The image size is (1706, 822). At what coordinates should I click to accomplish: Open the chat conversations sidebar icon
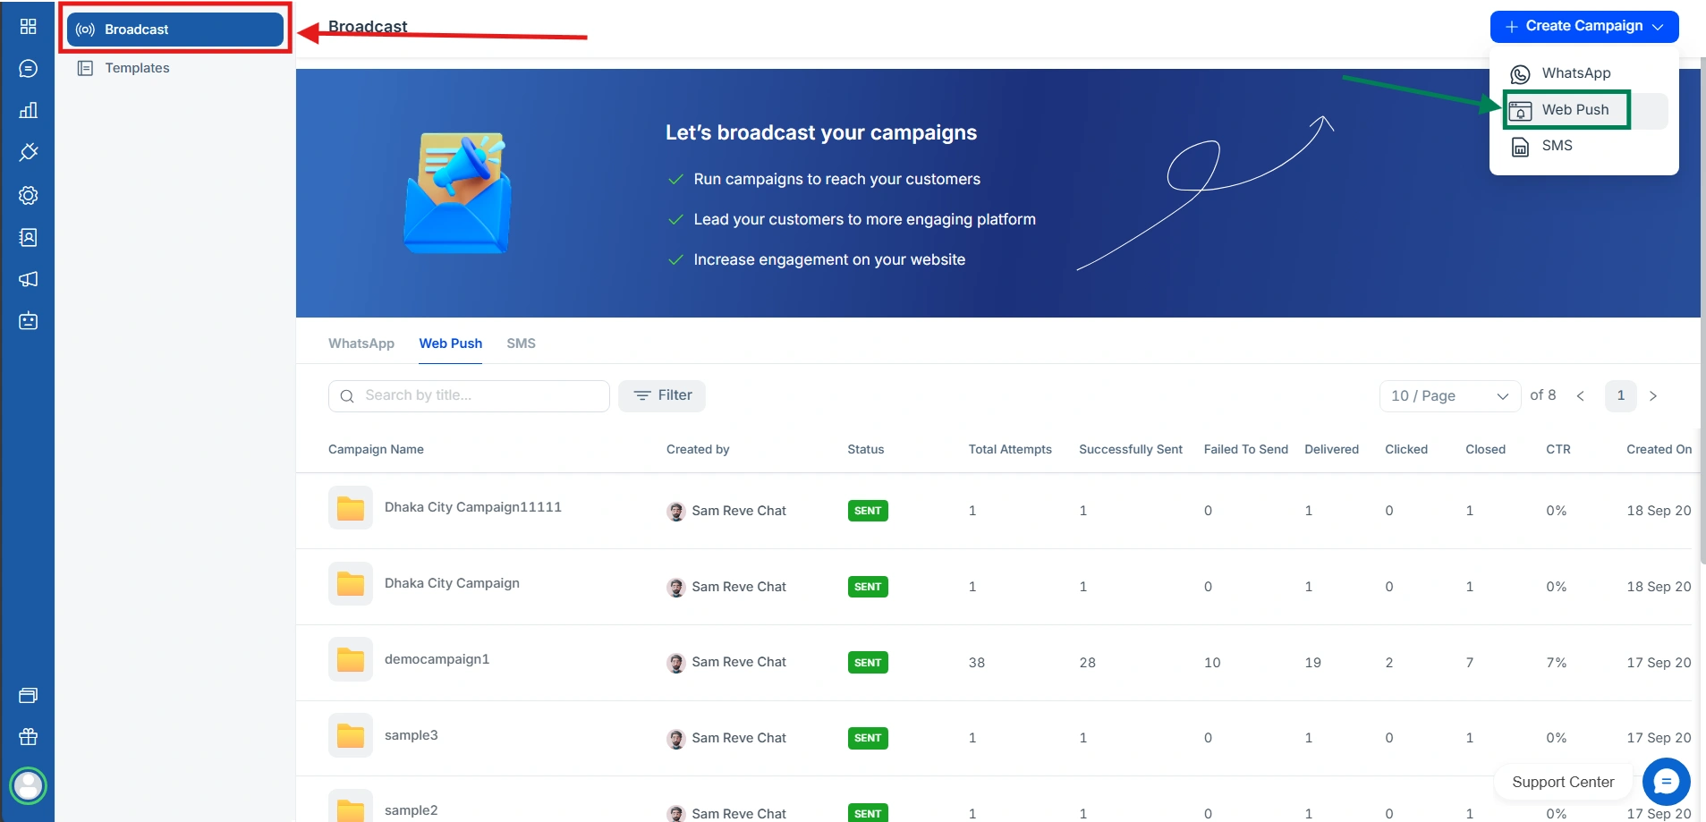28,69
